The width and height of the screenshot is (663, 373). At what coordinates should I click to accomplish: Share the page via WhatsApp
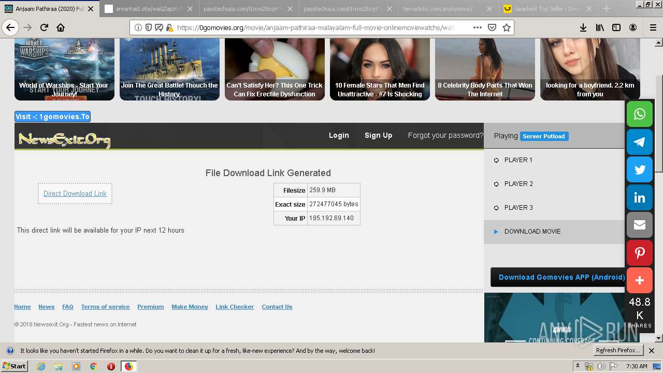coord(640,114)
